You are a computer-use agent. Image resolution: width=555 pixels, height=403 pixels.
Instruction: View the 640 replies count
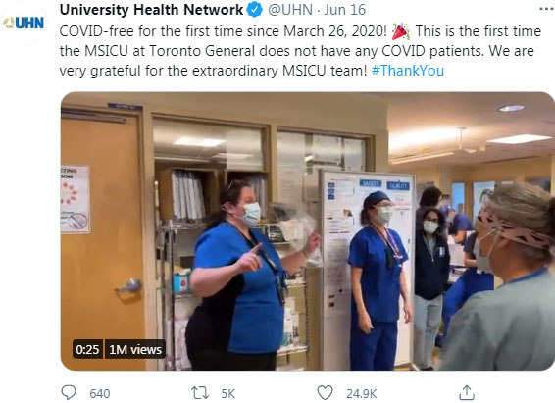pos(100,393)
